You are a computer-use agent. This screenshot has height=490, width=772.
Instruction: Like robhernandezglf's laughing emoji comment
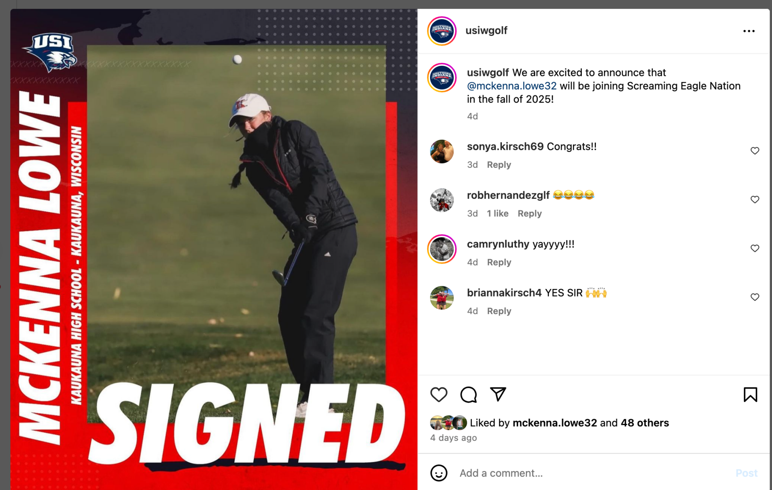(x=755, y=199)
